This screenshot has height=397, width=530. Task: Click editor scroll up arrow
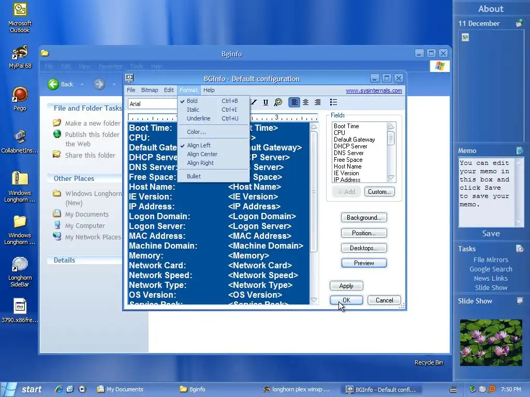click(314, 127)
